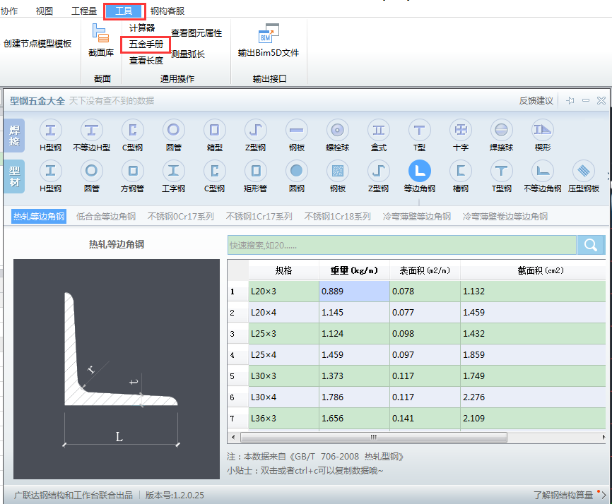The width and height of the screenshot is (612, 504).
Task: Open the 视图 ribbon tab
Action: [44, 11]
